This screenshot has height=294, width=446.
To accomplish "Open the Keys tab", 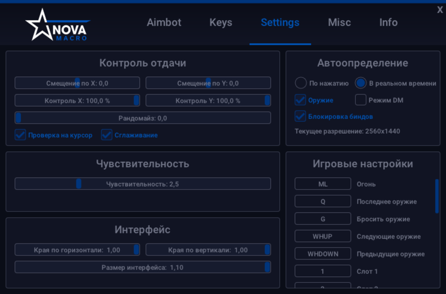I will point(221,23).
